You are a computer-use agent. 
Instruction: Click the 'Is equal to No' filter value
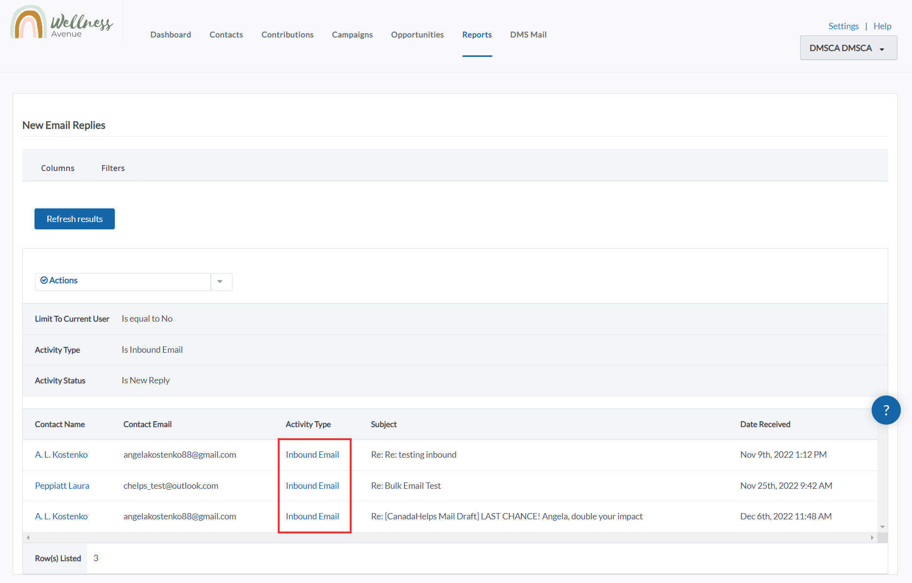(147, 319)
